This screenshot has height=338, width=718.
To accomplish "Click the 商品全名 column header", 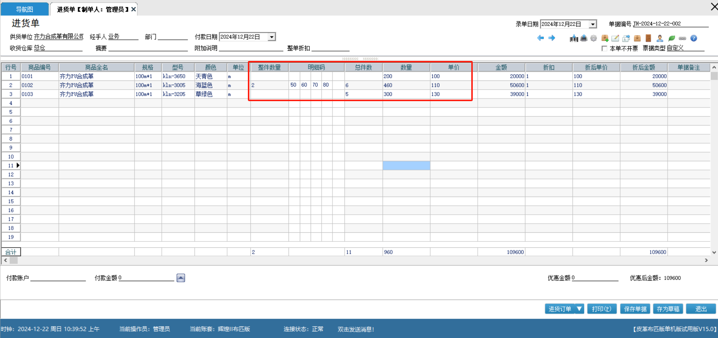I will (x=97, y=67).
